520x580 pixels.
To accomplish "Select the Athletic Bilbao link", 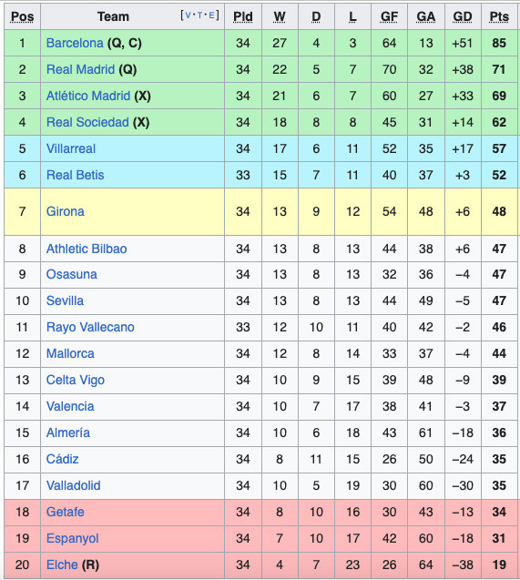I will pyautogui.click(x=87, y=249).
